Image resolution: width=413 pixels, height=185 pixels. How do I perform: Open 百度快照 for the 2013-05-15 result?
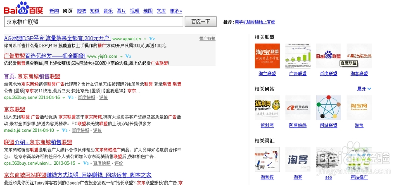[102, 163]
